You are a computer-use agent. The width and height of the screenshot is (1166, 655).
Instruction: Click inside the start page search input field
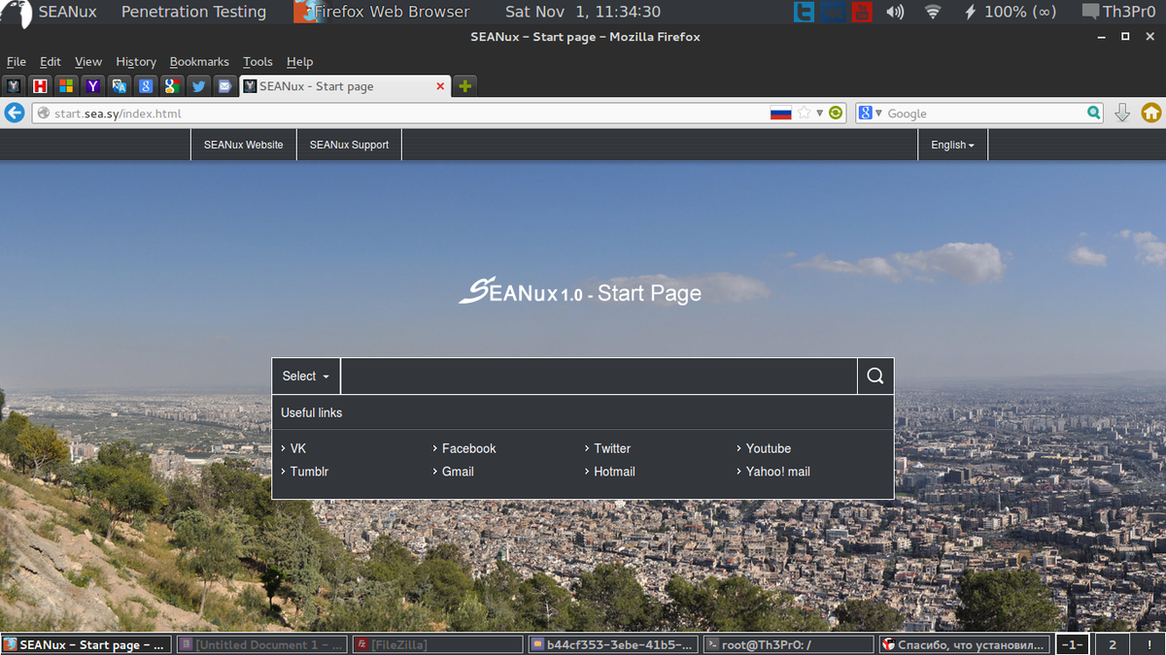[x=598, y=376]
